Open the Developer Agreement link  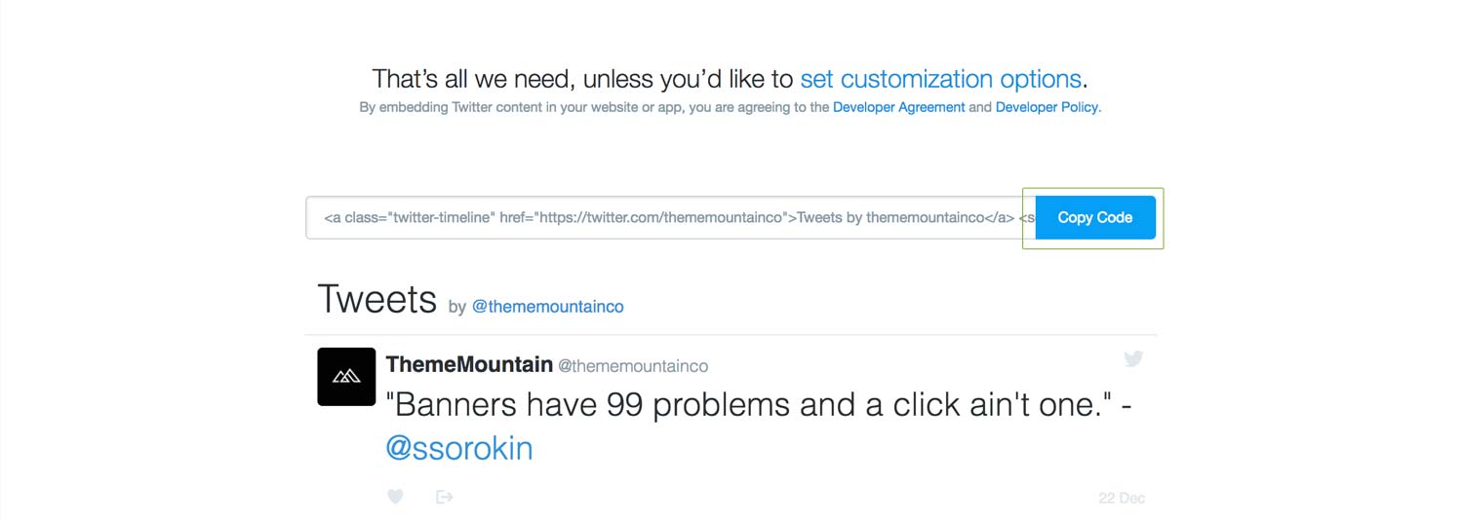[898, 107]
